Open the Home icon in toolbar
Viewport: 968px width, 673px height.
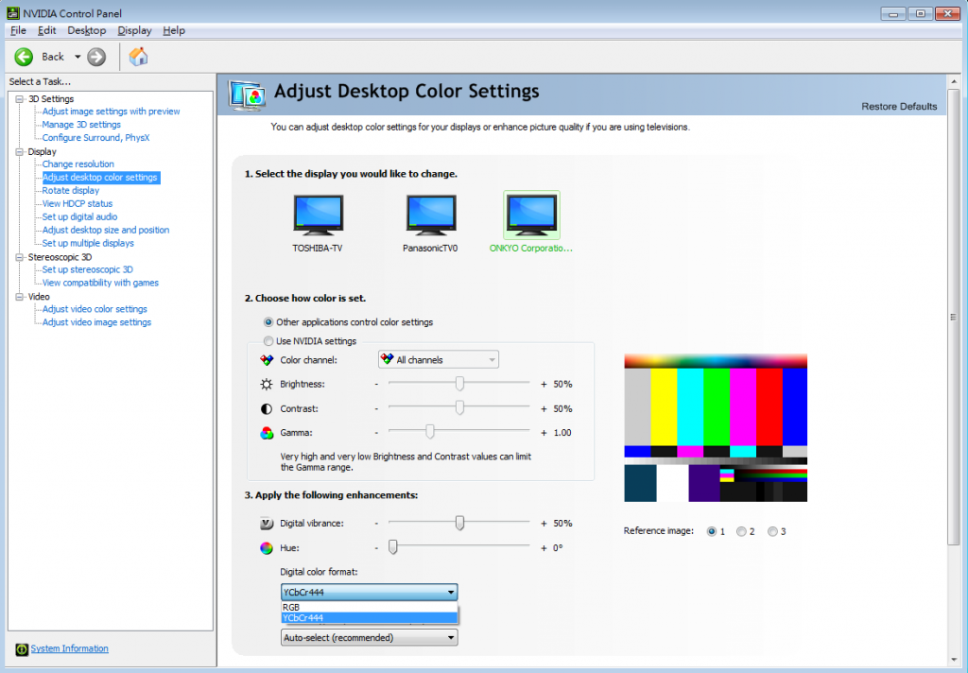[x=138, y=57]
